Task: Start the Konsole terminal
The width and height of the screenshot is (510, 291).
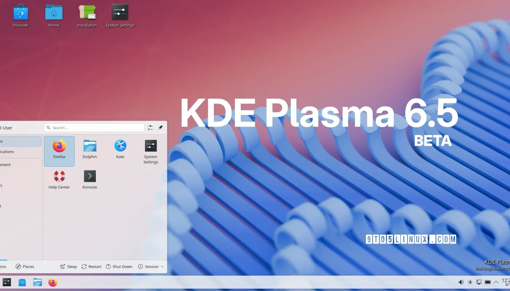Action: (90, 179)
